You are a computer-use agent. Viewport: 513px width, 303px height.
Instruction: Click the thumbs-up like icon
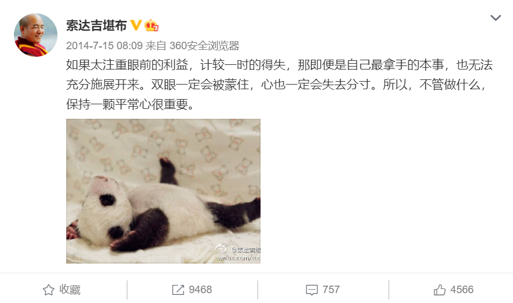tap(439, 290)
